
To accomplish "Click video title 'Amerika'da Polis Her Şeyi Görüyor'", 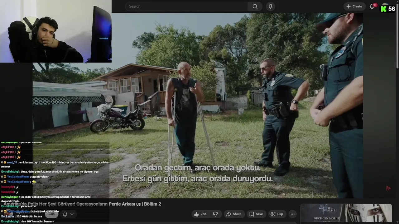I will (x=82, y=204).
